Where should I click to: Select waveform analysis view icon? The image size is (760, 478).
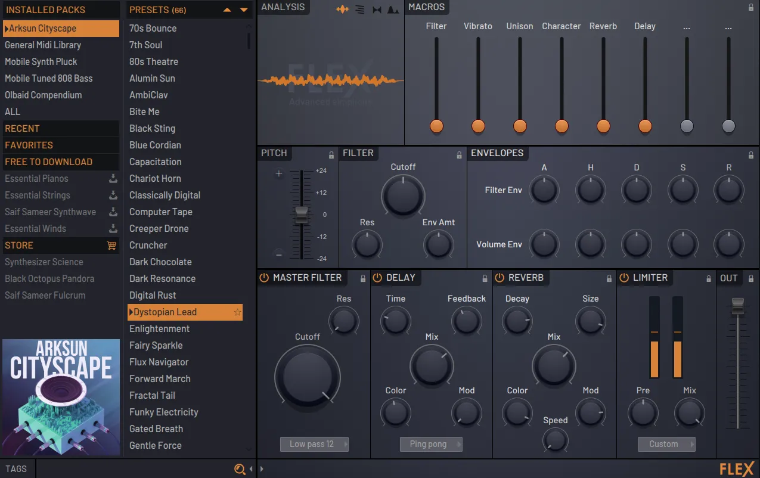(342, 10)
